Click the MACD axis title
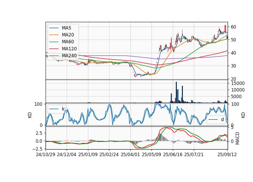The height and width of the screenshot is (182, 253). pyautogui.click(x=237, y=138)
